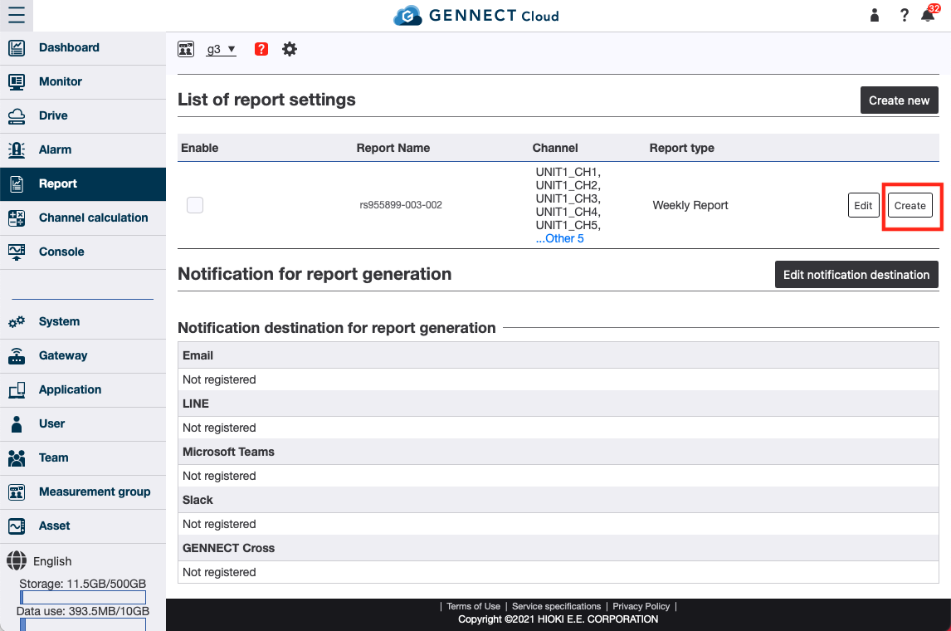Image resolution: width=951 pixels, height=631 pixels.
Task: Click the Dashboard sidebar icon
Action: click(x=17, y=48)
